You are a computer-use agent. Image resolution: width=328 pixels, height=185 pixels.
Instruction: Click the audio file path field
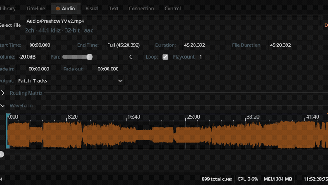pos(172,21)
